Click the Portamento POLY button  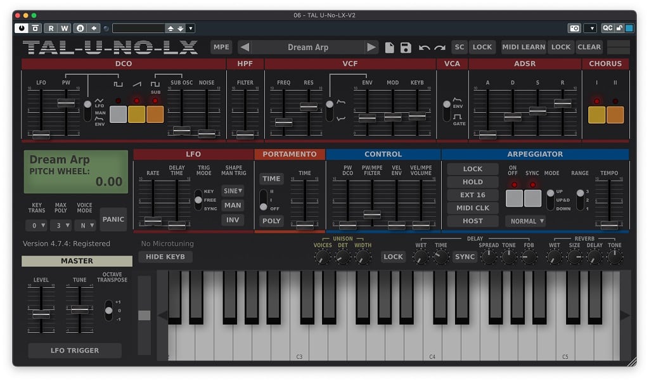click(271, 221)
